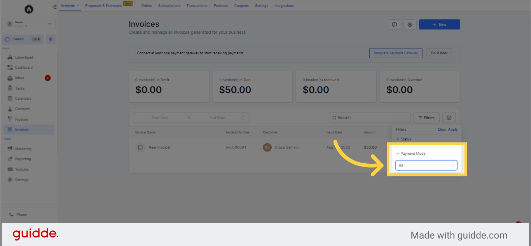Click the invoice Search field
The image size is (531, 246).
pos(369,118)
